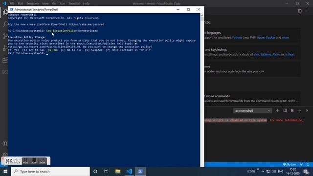
Task: Show hidden tray icons with the chevron
Action: [x=263, y=172]
